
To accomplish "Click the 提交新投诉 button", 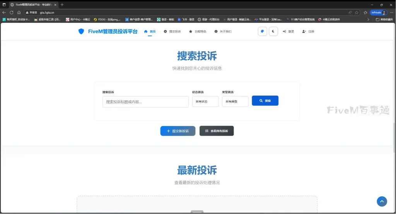I will (178, 131).
